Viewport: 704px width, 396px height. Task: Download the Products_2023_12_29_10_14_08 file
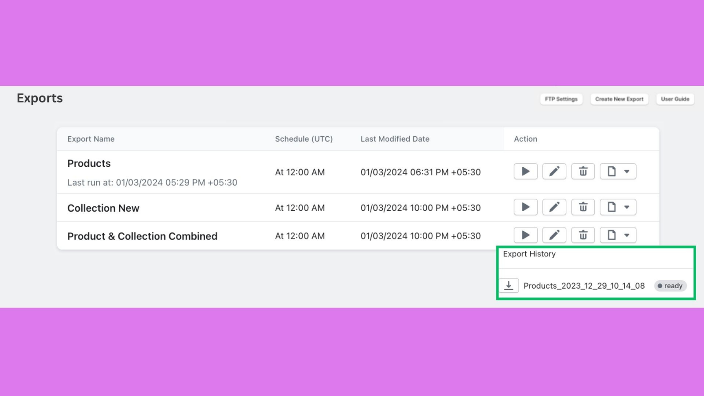[509, 285]
